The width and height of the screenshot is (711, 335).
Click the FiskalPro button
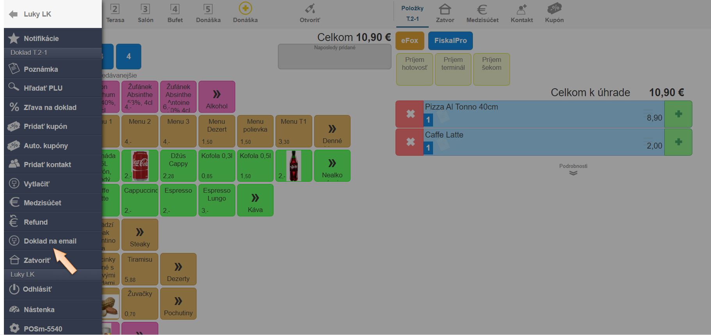(450, 41)
